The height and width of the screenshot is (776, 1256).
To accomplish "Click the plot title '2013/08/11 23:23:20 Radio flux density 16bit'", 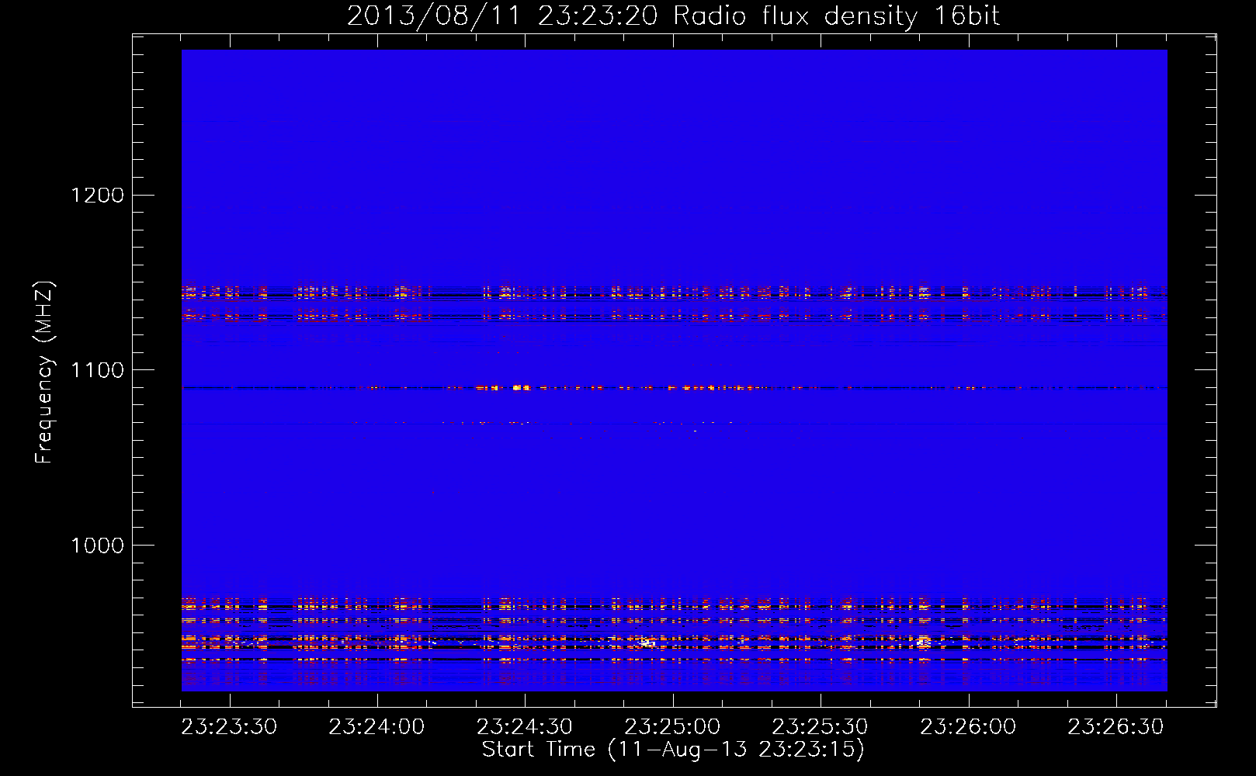I will 673,16.
